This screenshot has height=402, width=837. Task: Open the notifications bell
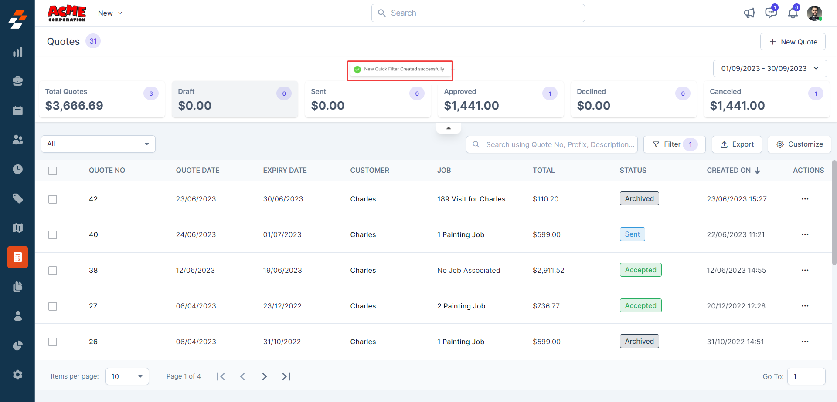793,13
